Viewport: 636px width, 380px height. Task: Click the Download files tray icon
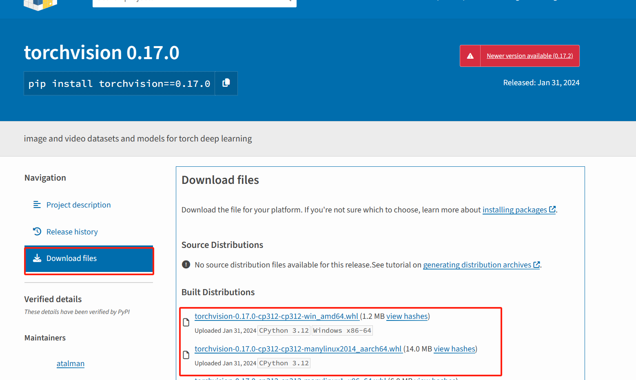(37, 258)
